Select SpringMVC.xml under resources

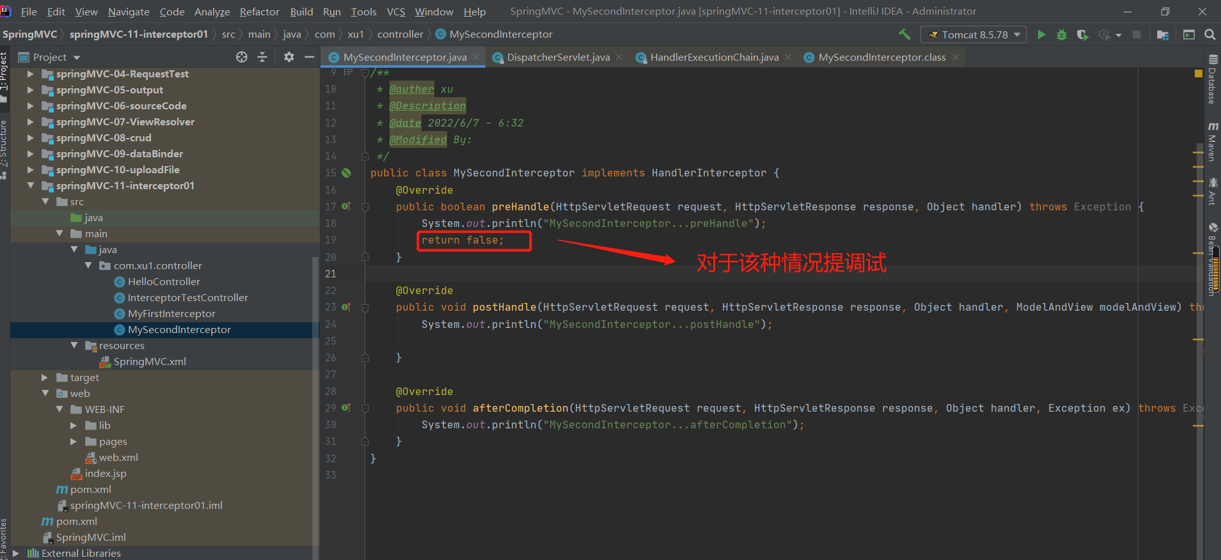click(x=150, y=361)
